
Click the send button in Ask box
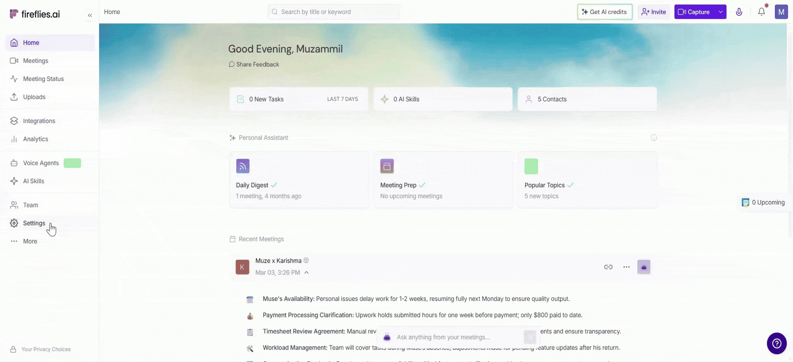pos(530,337)
